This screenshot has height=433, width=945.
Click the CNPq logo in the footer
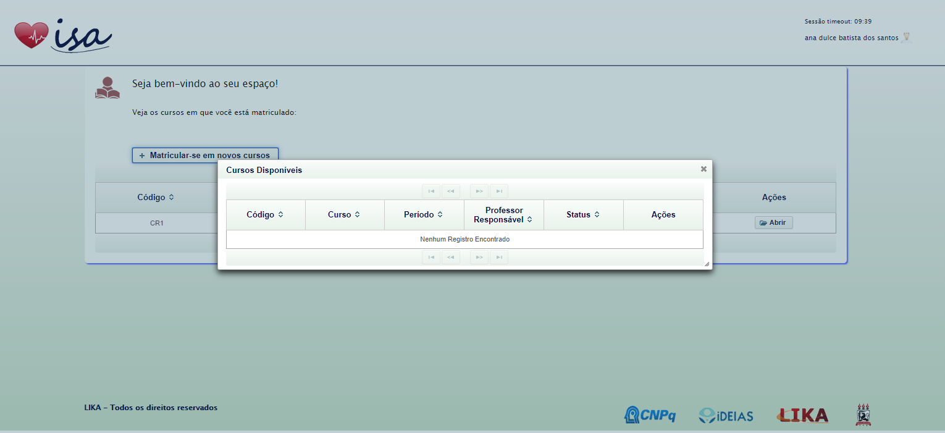click(x=650, y=415)
